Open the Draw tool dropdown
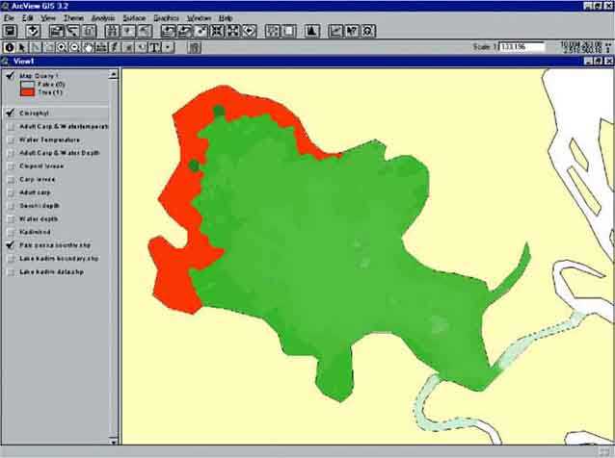This screenshot has height=458, width=615. point(170,46)
